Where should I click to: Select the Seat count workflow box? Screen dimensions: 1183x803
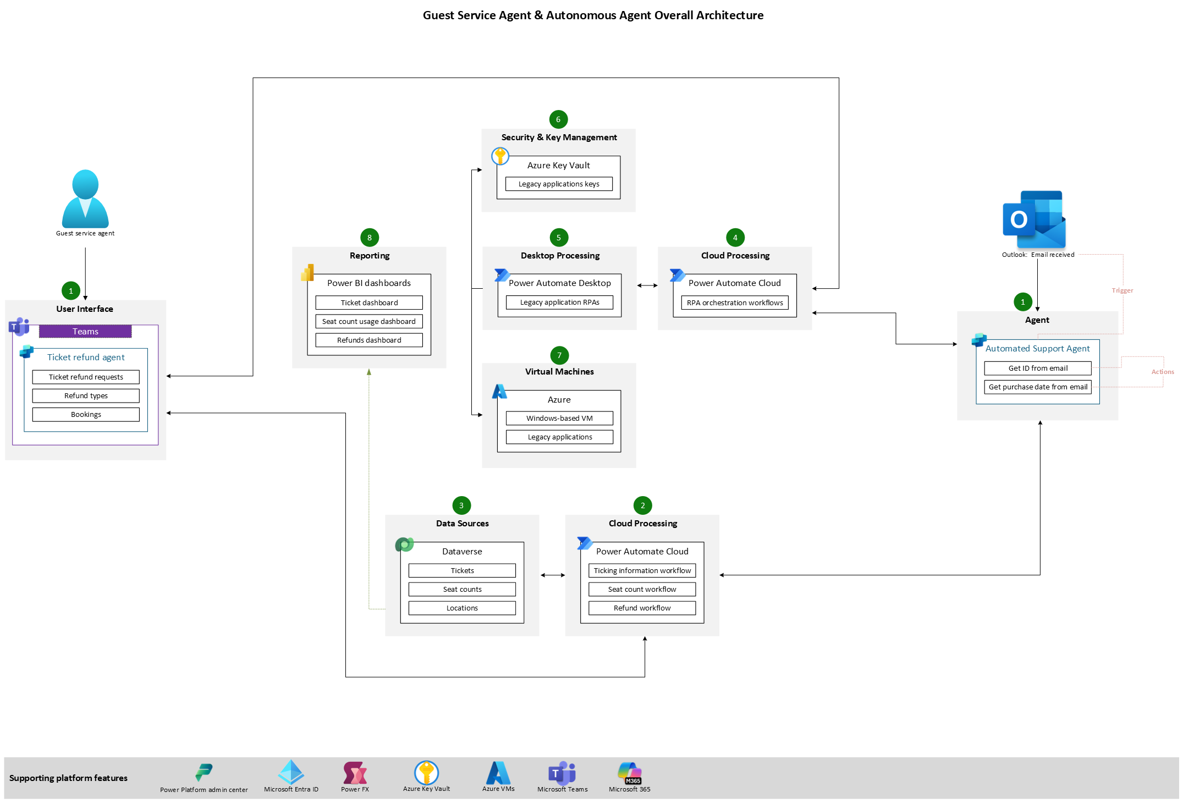click(642, 589)
